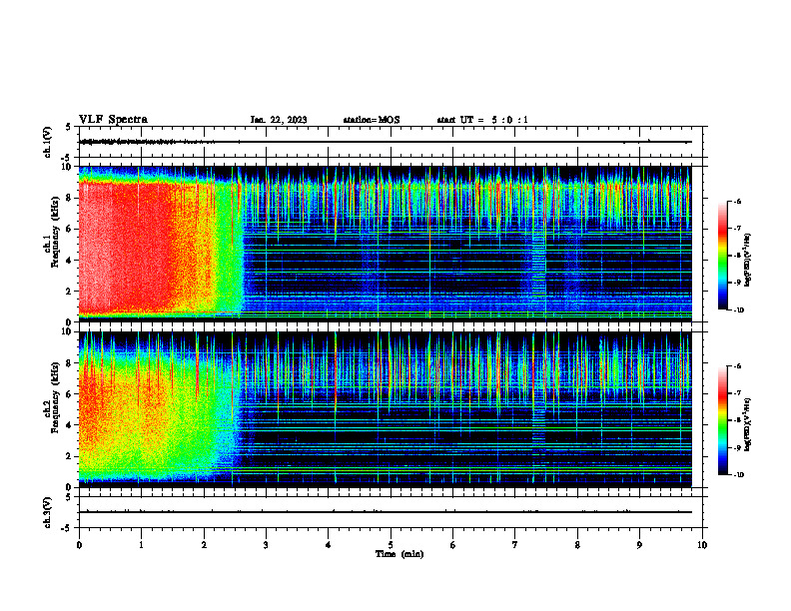Image resolution: width=791 pixels, height=611 pixels.
Task: Click time axis tick label "7"
Action: pos(515,545)
